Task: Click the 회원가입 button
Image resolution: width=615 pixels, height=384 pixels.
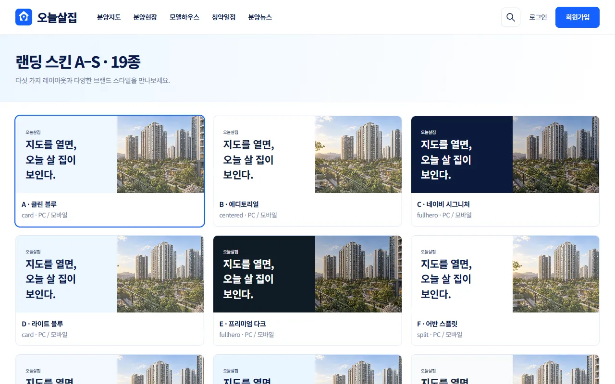Action: tap(578, 17)
